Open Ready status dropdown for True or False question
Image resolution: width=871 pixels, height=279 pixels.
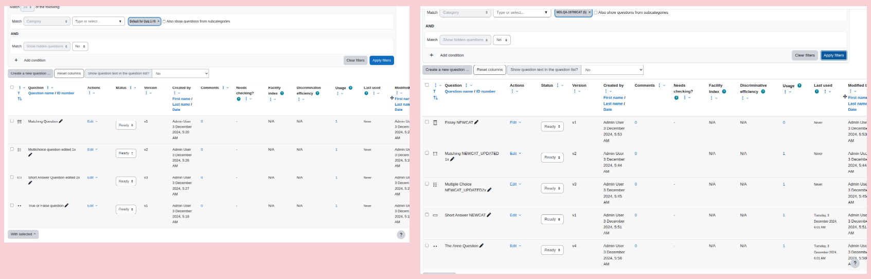point(126,209)
